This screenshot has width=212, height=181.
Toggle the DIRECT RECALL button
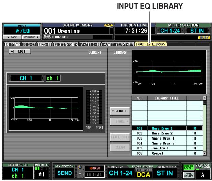pyautogui.click(x=188, y=167)
